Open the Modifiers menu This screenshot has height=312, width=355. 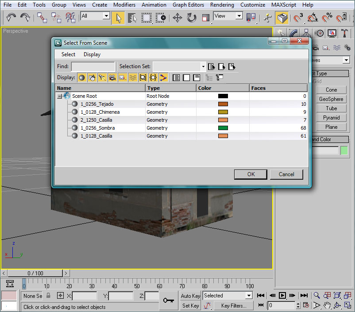[124, 5]
